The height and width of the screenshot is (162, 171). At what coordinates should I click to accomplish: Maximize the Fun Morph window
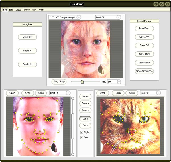(x=162, y=4)
